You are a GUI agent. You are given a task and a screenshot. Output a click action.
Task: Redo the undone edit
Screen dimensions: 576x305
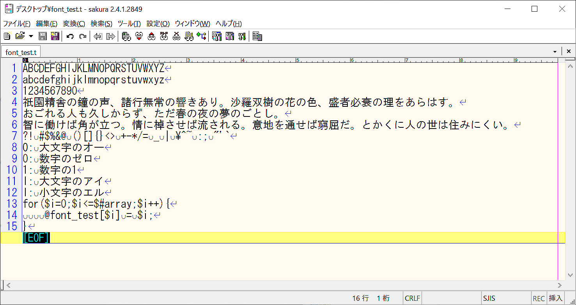[x=83, y=37]
